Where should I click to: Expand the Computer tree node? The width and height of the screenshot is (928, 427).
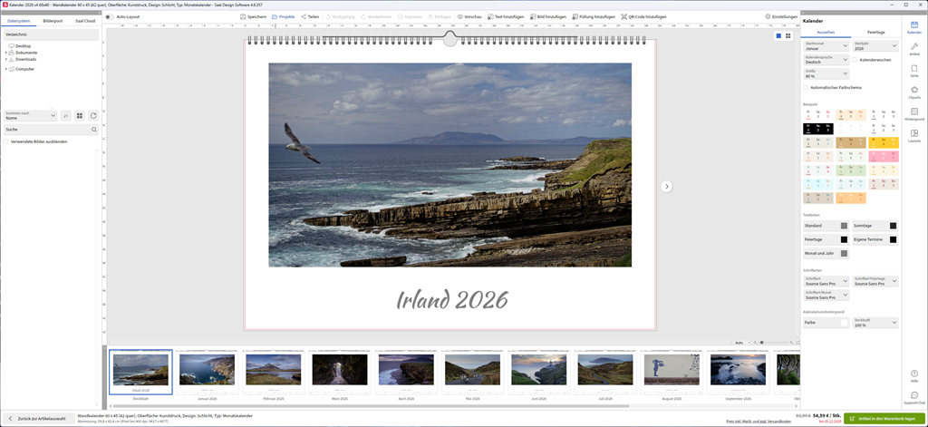6,69
